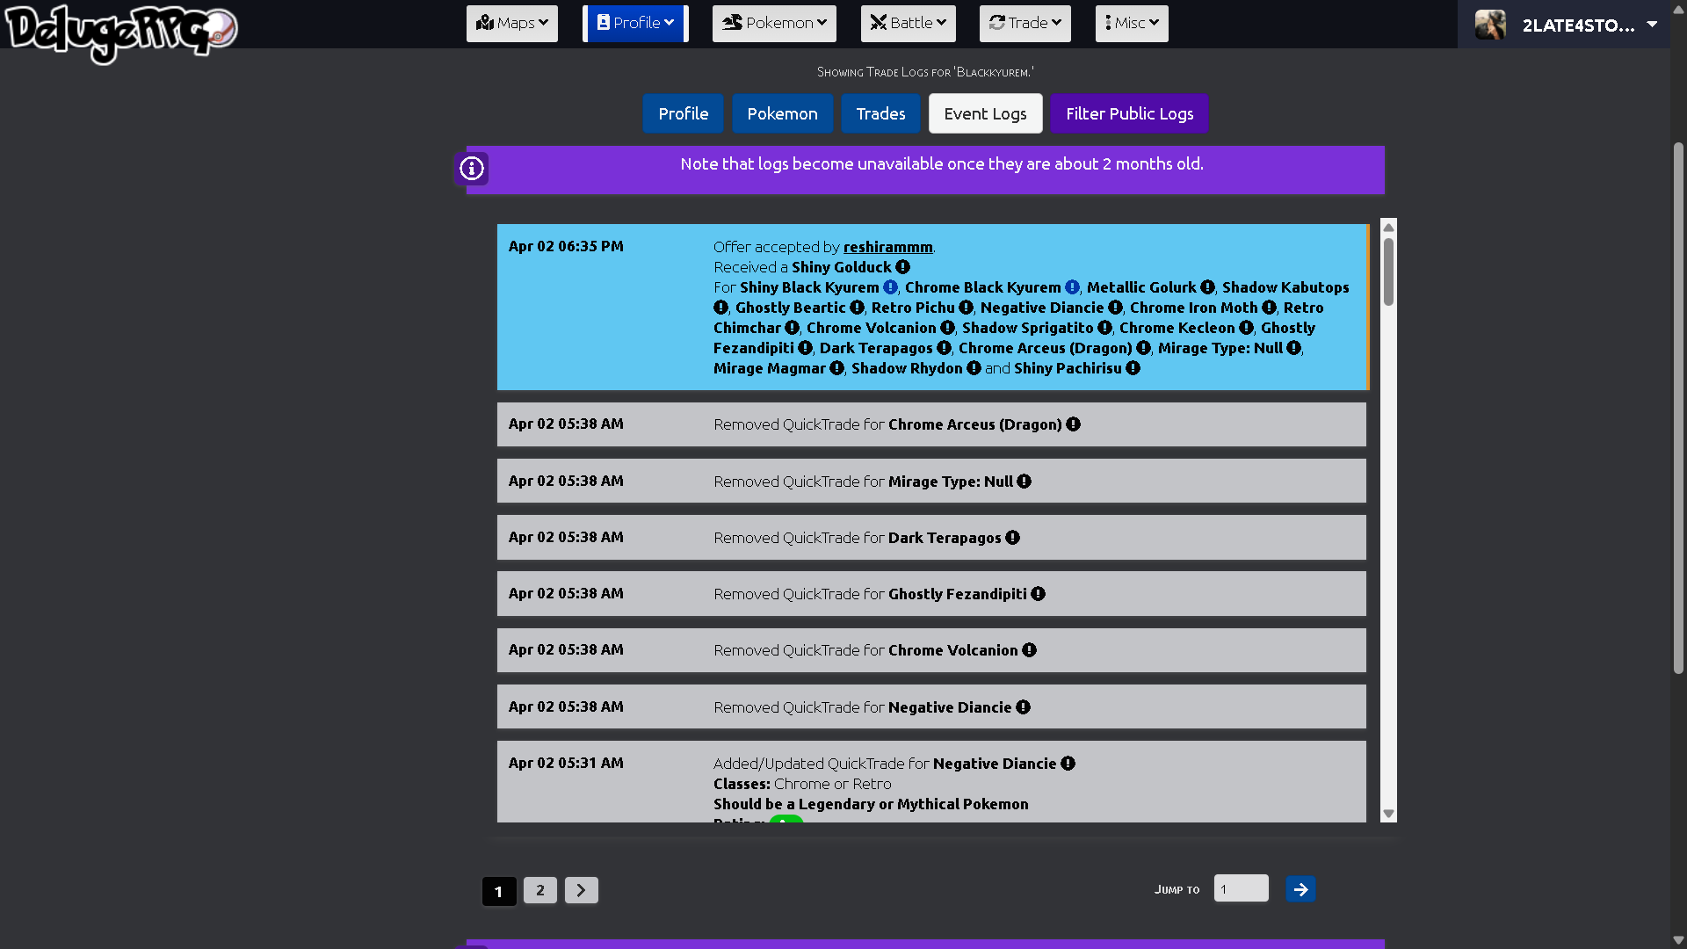Focus the Jump To page input
The width and height of the screenshot is (1687, 949).
[1242, 888]
